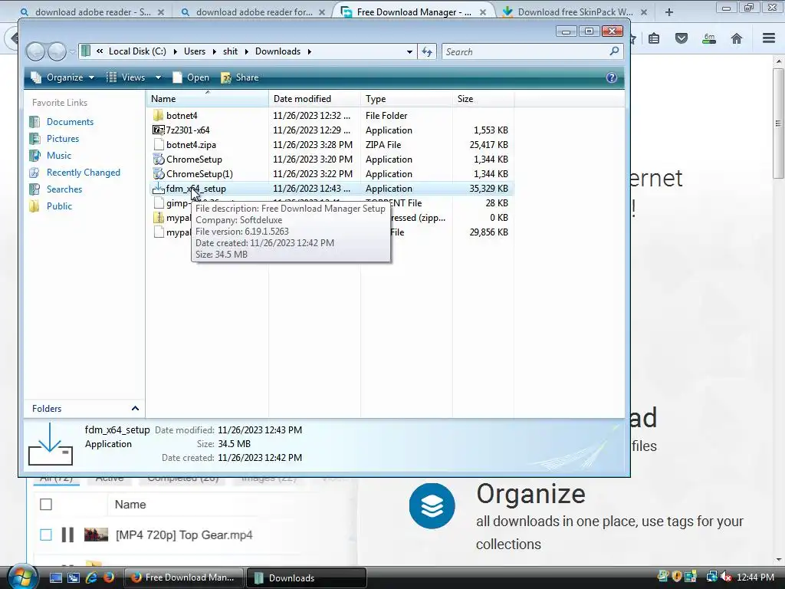This screenshot has height=589, width=785.
Task: Click the Forward navigation button in Explorer
Action: pos(57,51)
